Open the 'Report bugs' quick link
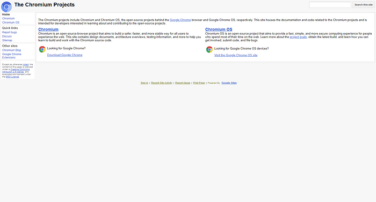Viewport: 376px width, 202px height. (10, 32)
